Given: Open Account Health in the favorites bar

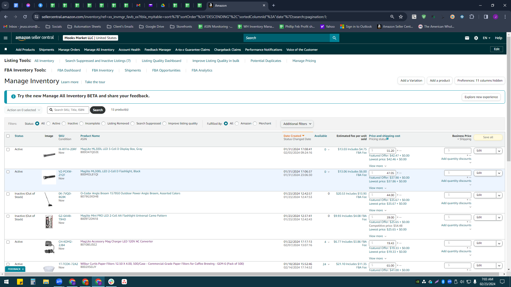Looking at the screenshot, I should click(x=129, y=50).
